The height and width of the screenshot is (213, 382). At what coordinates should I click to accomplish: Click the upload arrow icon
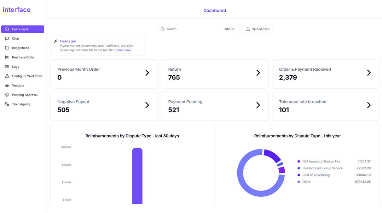248,29
